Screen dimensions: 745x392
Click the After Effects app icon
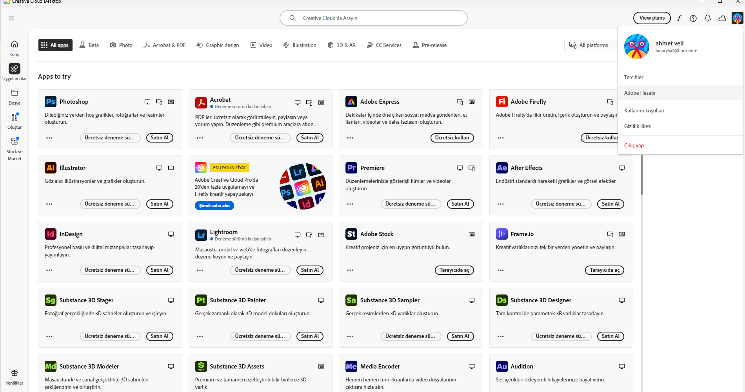tap(502, 168)
